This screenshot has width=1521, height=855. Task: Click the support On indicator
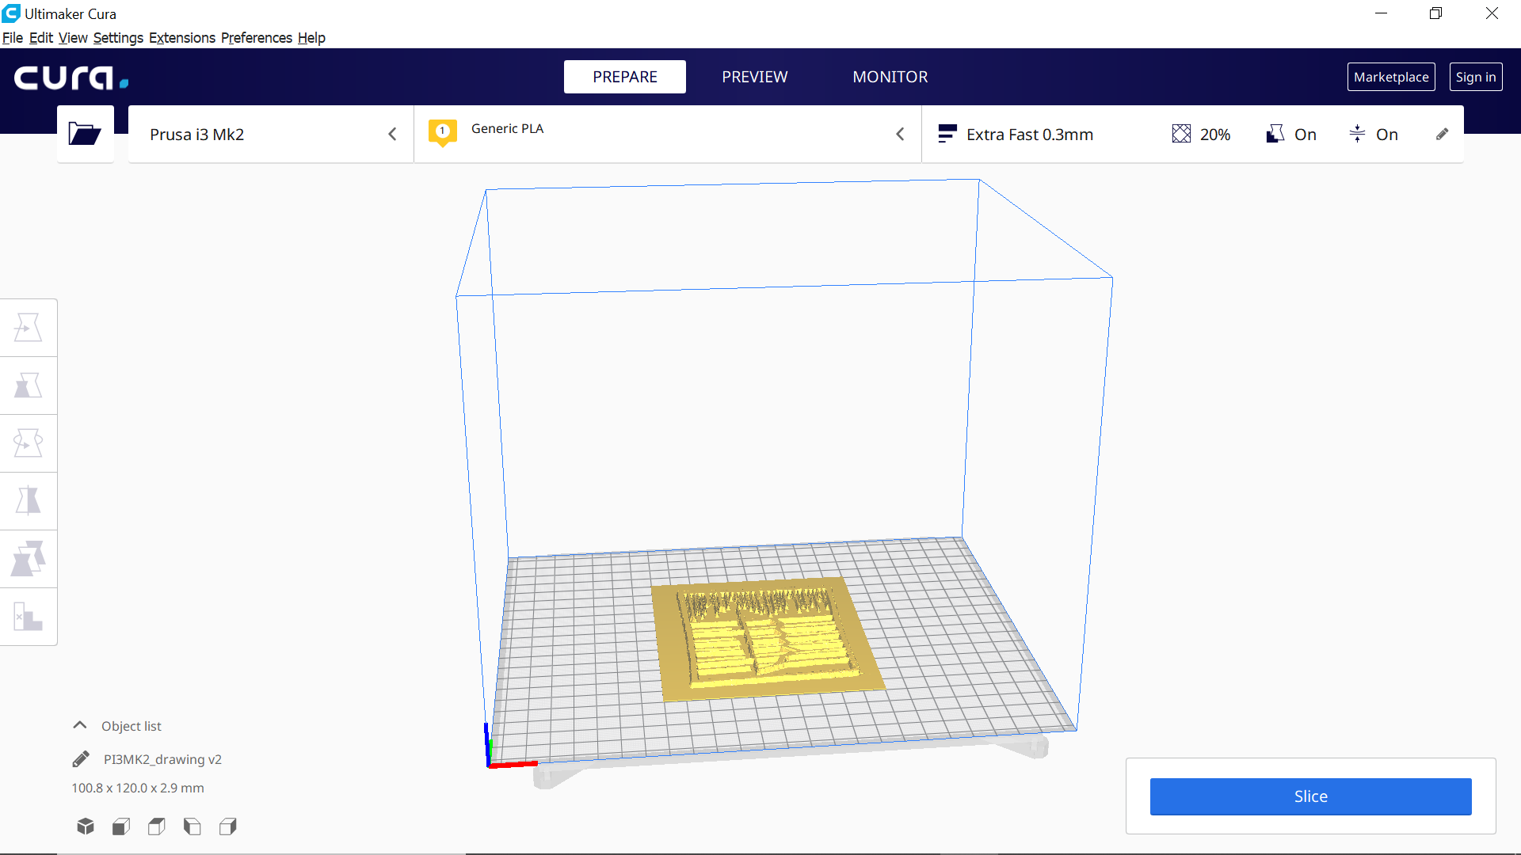[1291, 134]
